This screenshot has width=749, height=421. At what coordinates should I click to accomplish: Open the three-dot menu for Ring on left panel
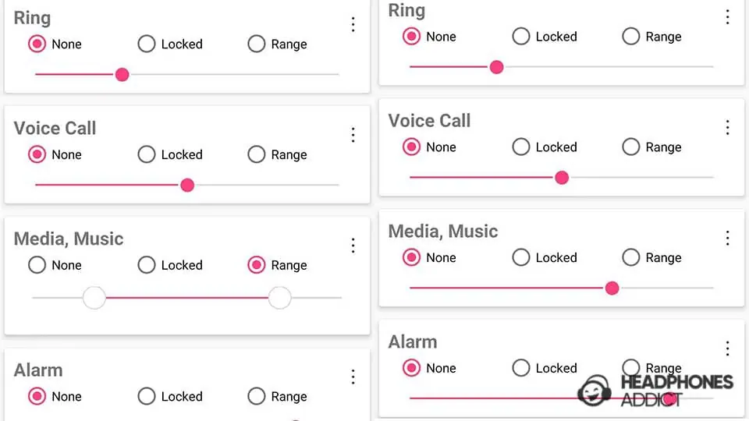pos(353,25)
